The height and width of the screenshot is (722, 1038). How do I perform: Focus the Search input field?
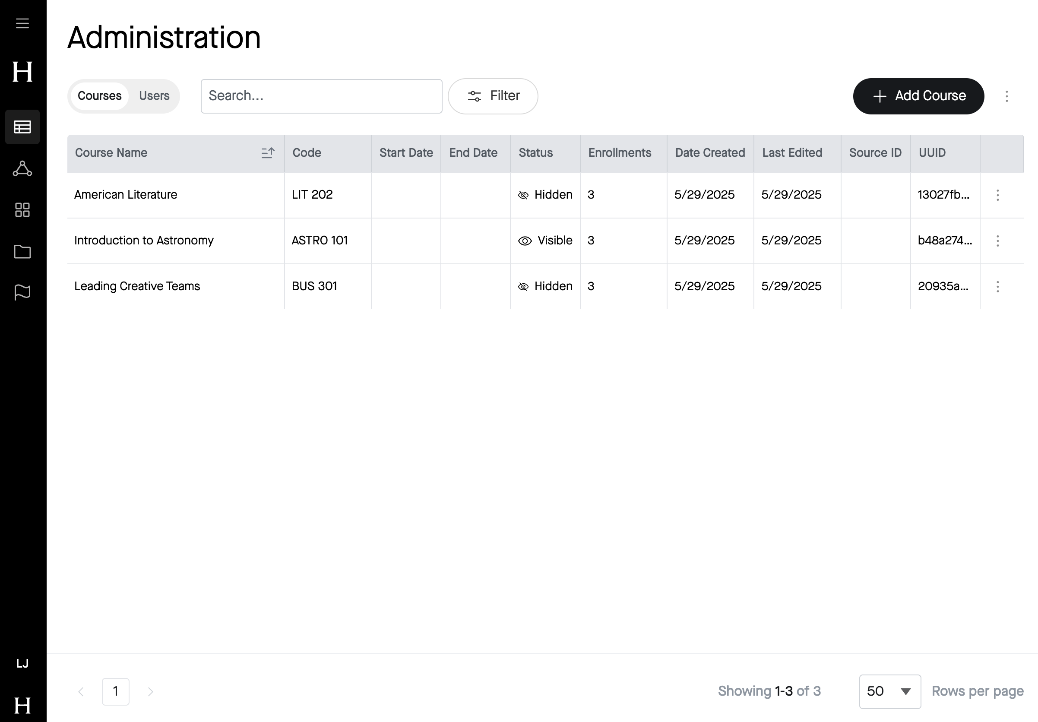pyautogui.click(x=321, y=96)
